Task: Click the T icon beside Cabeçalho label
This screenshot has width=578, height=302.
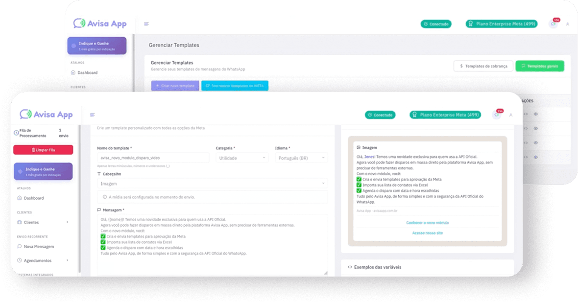Action: (x=99, y=174)
